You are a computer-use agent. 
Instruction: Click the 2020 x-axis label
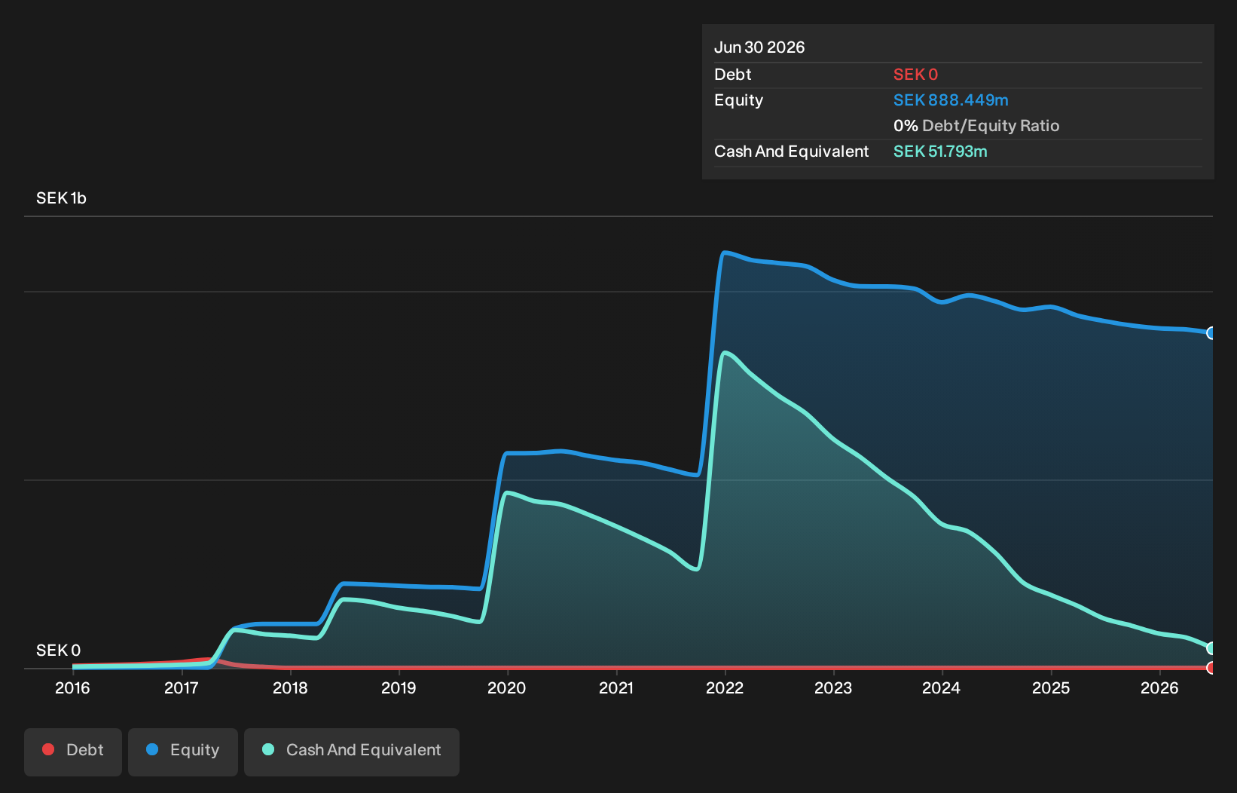(x=507, y=688)
